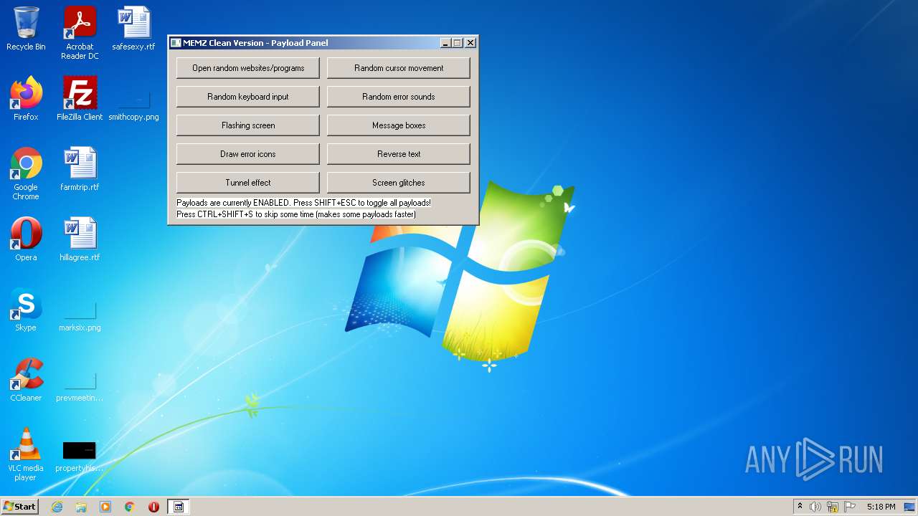The image size is (918, 516).
Task: Open Google Chrome desktop shortcut
Action: pos(26,173)
